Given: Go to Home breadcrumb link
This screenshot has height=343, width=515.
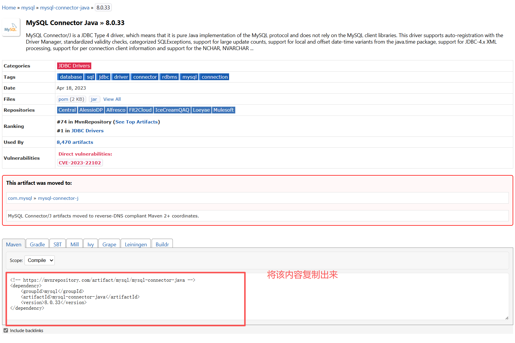Looking at the screenshot, I should click(9, 8).
